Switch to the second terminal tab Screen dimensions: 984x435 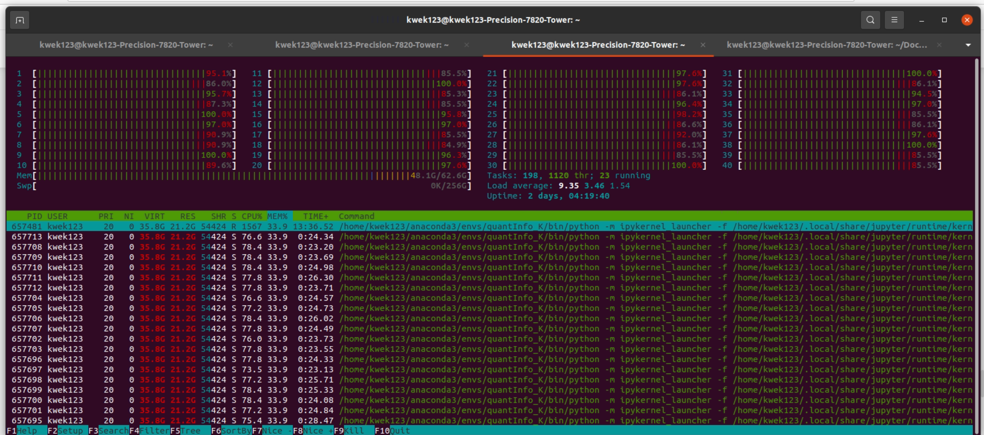tap(362, 45)
